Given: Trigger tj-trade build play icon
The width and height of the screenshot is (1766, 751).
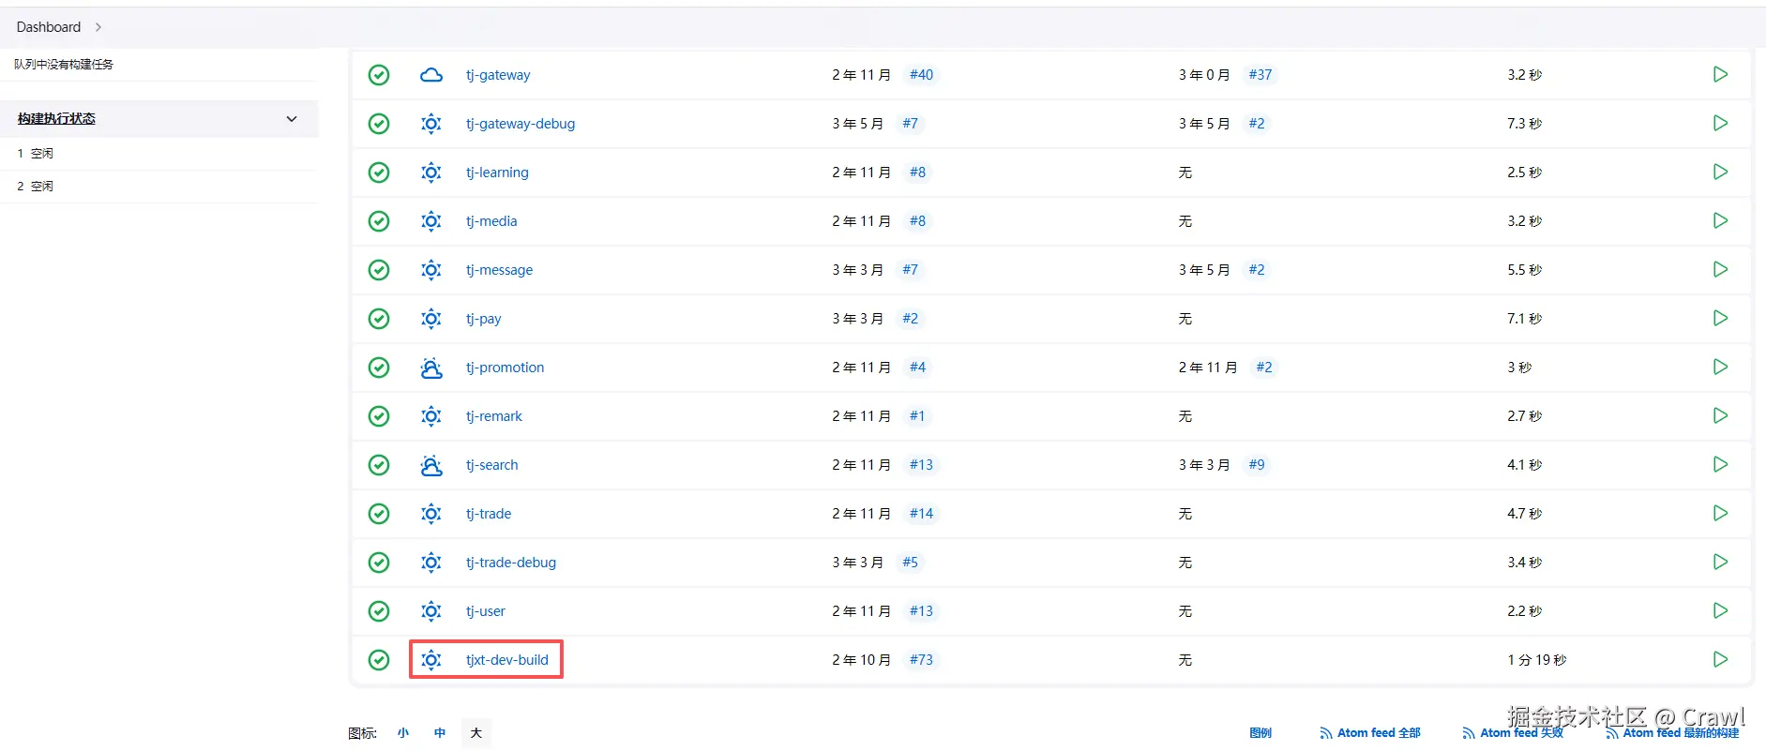Looking at the screenshot, I should click(1720, 513).
